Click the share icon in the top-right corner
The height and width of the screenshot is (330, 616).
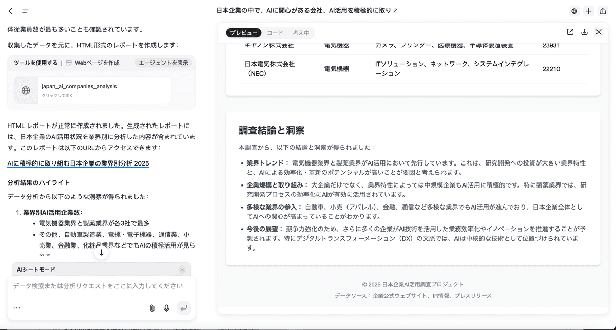[x=603, y=11]
